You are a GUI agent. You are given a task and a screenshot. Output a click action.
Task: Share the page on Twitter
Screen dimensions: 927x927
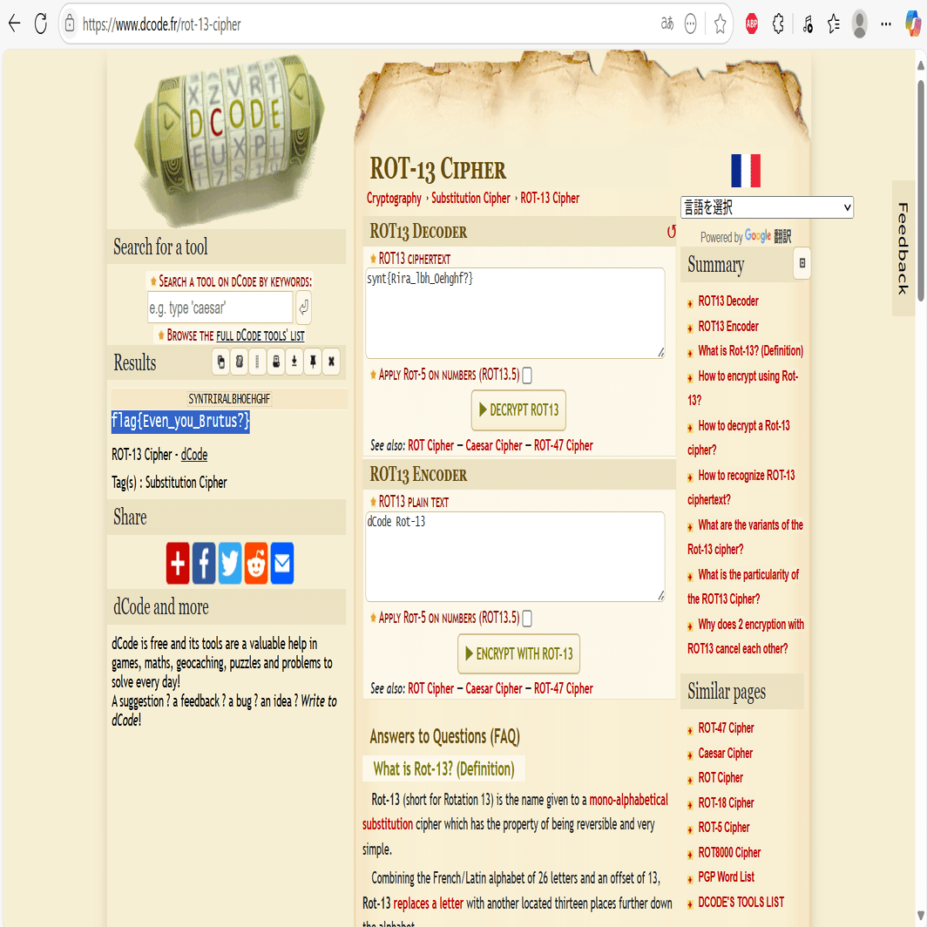point(229,564)
